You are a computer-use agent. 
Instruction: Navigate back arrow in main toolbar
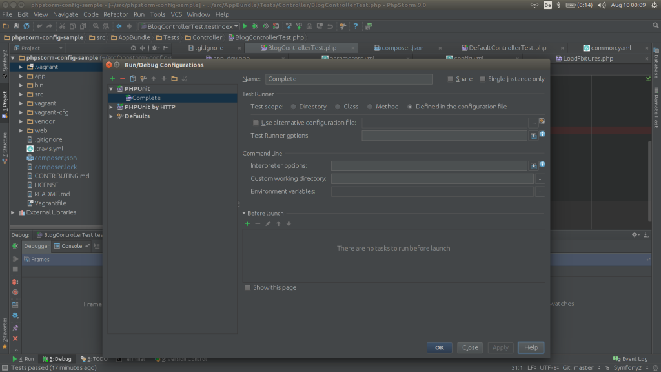point(119,26)
